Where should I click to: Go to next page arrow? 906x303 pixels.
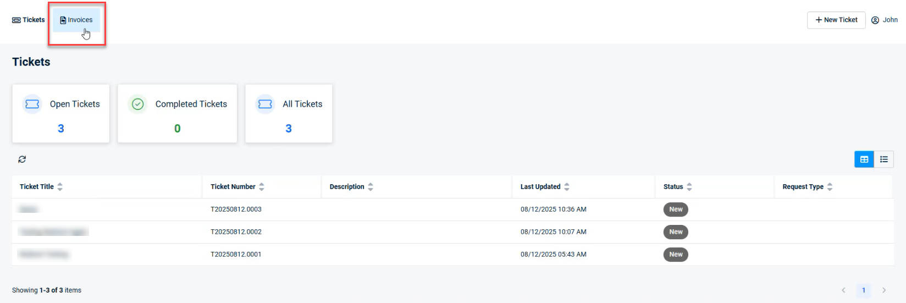click(x=884, y=290)
